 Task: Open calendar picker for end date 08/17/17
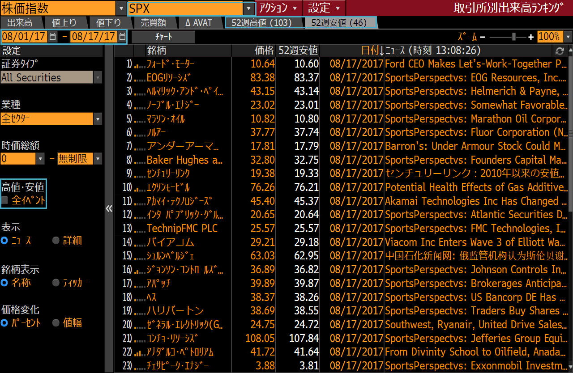pos(122,37)
